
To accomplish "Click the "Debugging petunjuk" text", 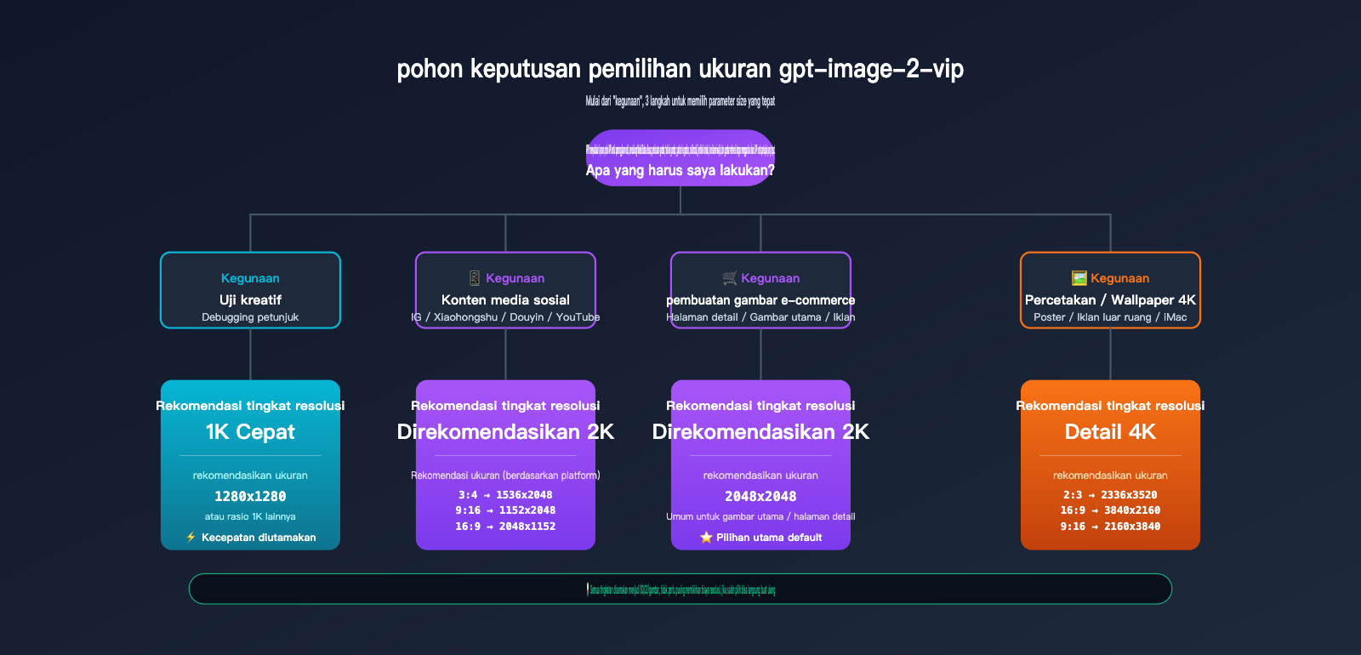I will 250,317.
